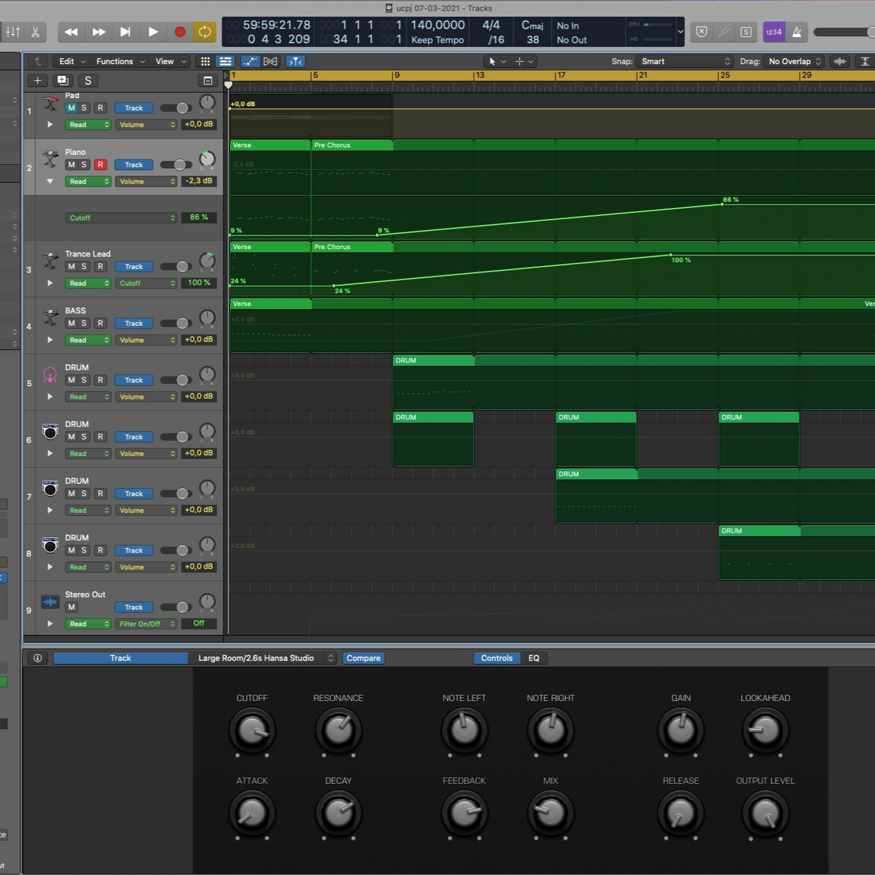Click the Compare button
This screenshot has width=875, height=875.
(x=363, y=658)
